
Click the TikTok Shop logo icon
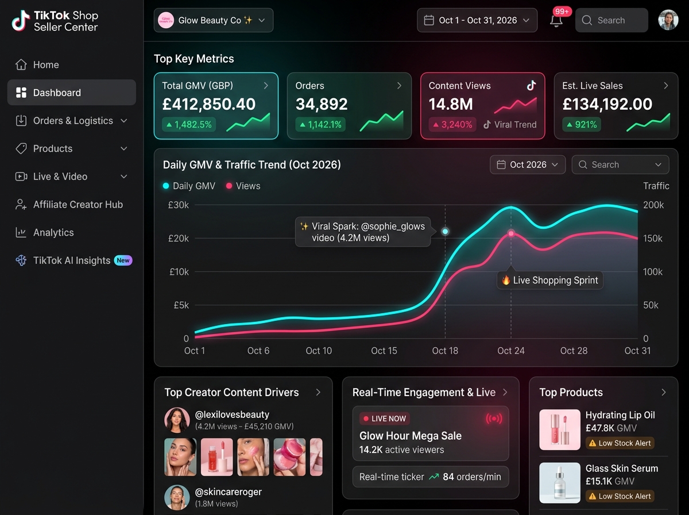21,21
